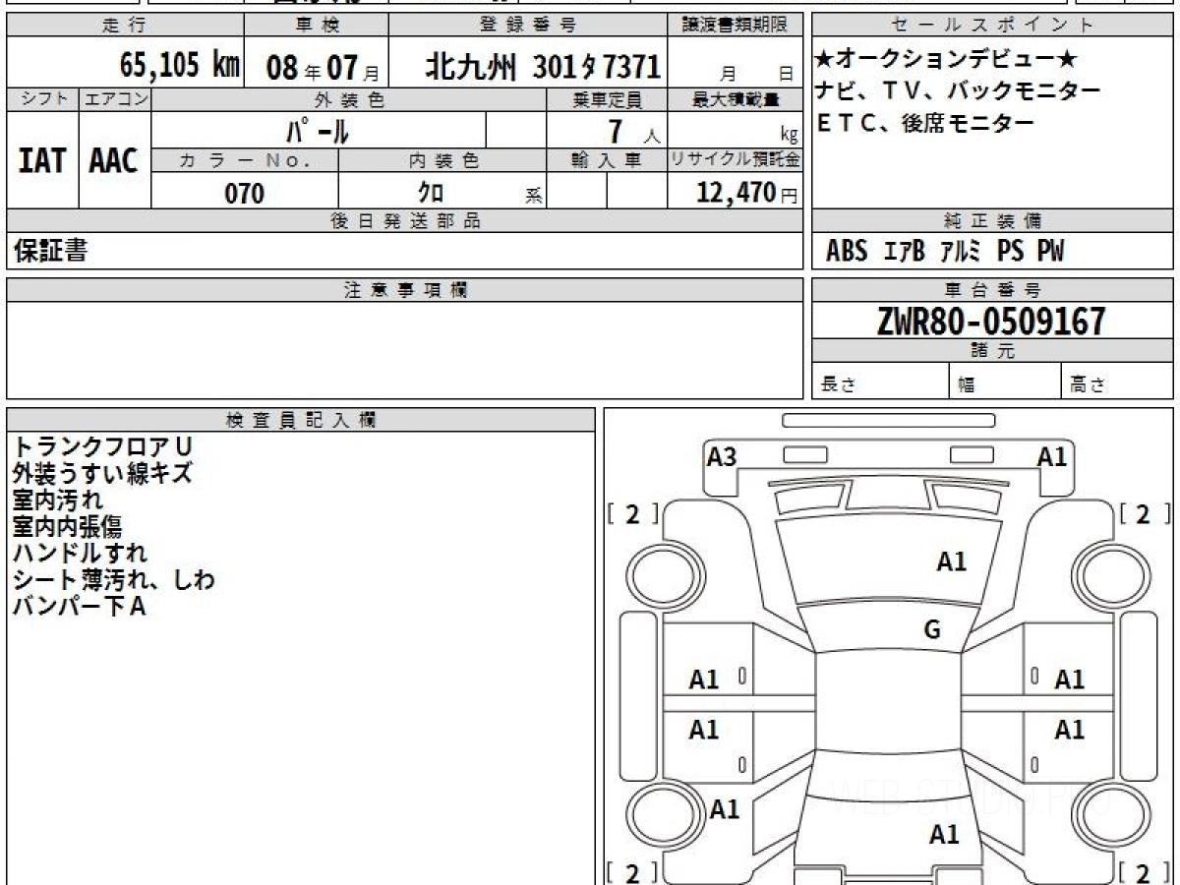This screenshot has width=1180, height=885.
Task: Click the 外装色 header
Action: pos(349,99)
